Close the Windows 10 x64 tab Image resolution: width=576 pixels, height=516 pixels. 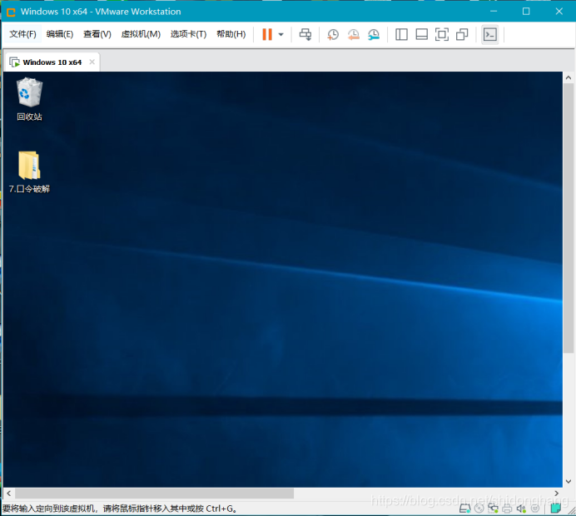92,62
